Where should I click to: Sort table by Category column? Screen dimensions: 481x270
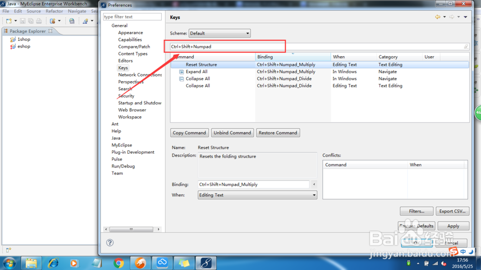pos(399,57)
